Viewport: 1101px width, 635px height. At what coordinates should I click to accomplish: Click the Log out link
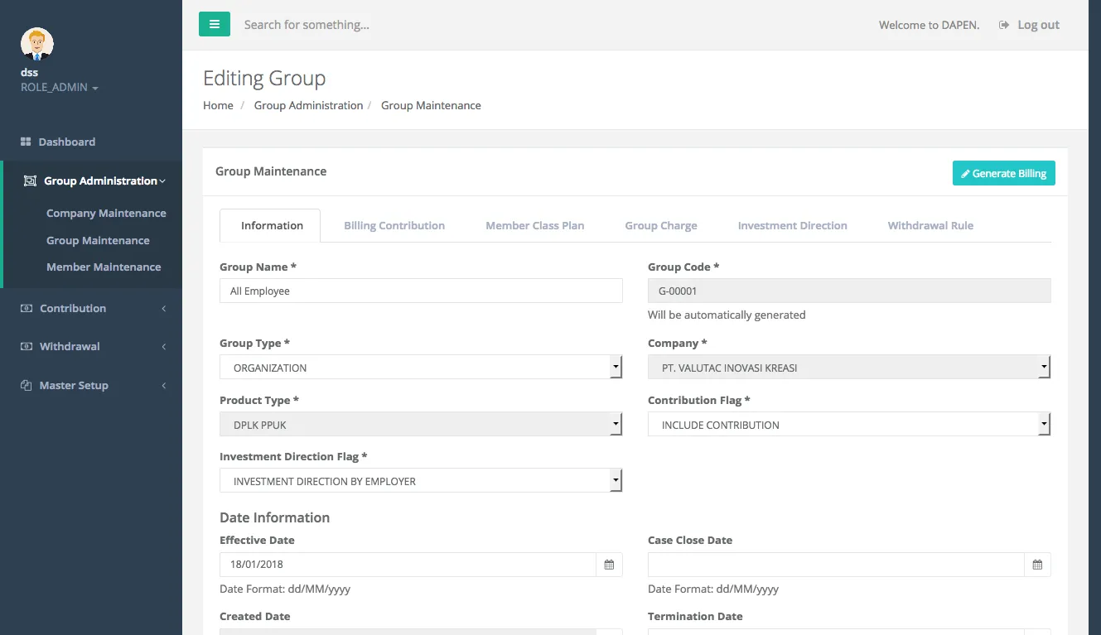(x=1029, y=25)
